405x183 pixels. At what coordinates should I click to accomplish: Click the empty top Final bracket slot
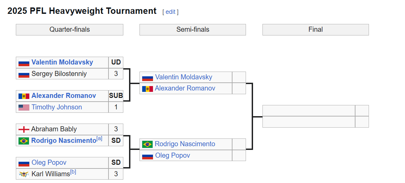tap(309, 111)
